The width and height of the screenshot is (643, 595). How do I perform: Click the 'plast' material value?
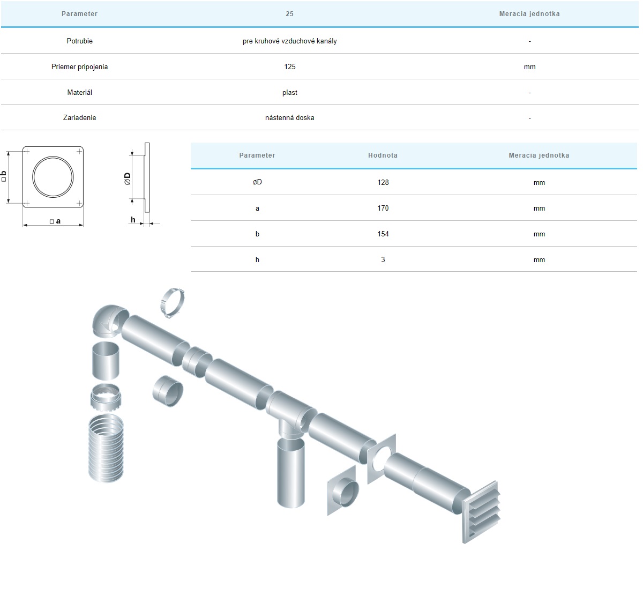coord(289,93)
